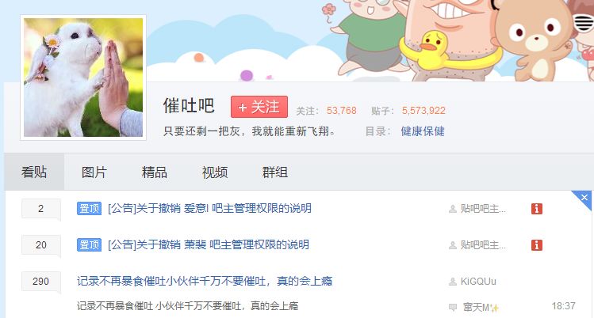Viewport: 594px width, 318px height.
Task: Click the rabbit forum avatar image
Action: pos(83,78)
